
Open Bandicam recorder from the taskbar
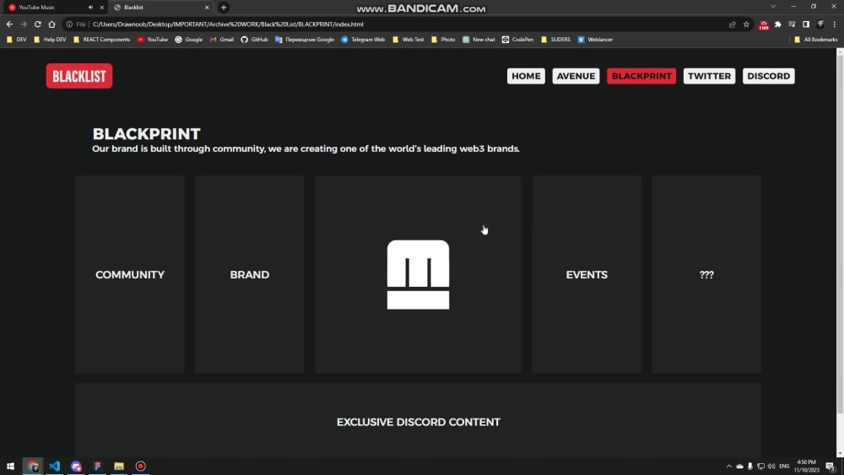click(x=140, y=466)
